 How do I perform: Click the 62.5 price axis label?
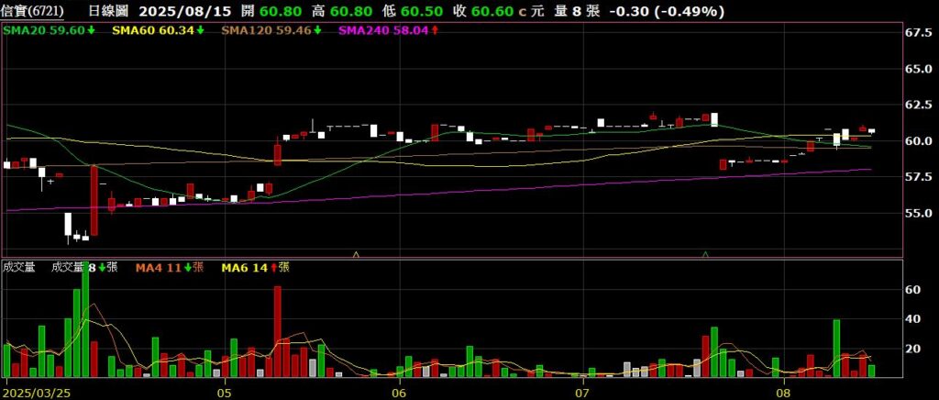tap(920, 106)
